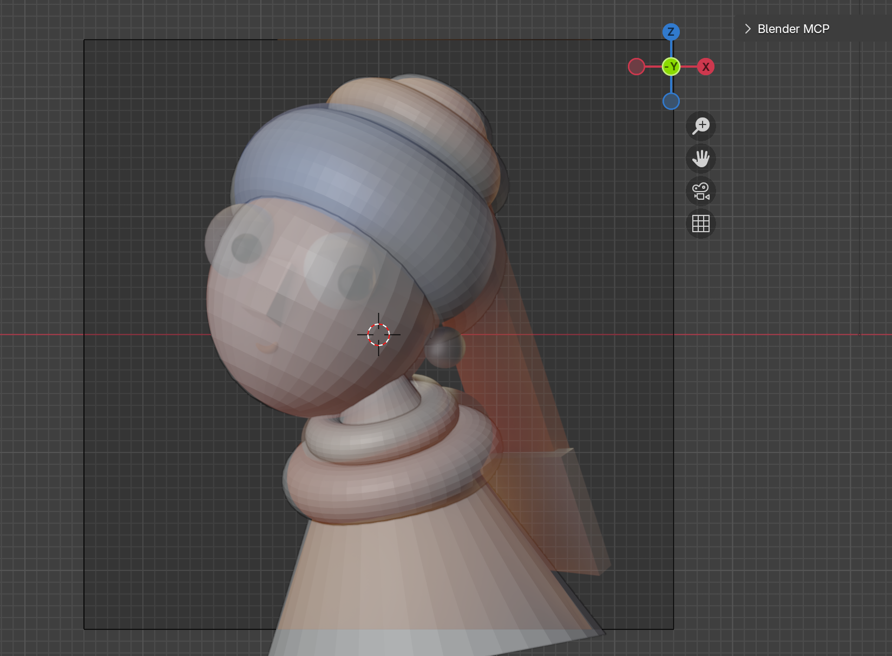
Task: Click the unlabeled negative X gizmo circle
Action: click(x=637, y=67)
